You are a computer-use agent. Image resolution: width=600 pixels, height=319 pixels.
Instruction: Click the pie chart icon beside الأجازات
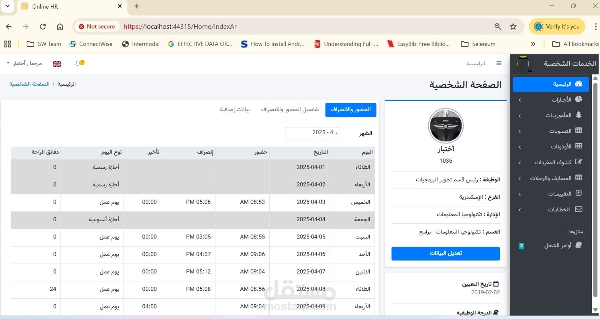[579, 99]
